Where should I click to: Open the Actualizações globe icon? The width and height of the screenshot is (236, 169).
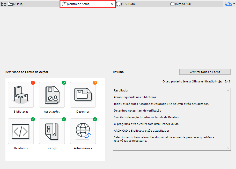tap(83, 131)
